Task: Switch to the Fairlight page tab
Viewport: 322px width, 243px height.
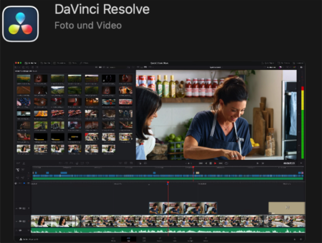Action: pos(190,239)
